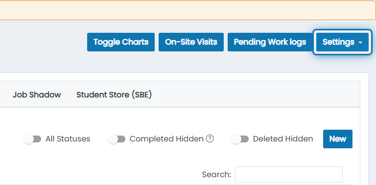Open On-Site Visits
Viewport: 376px width, 185px height.
tap(191, 42)
